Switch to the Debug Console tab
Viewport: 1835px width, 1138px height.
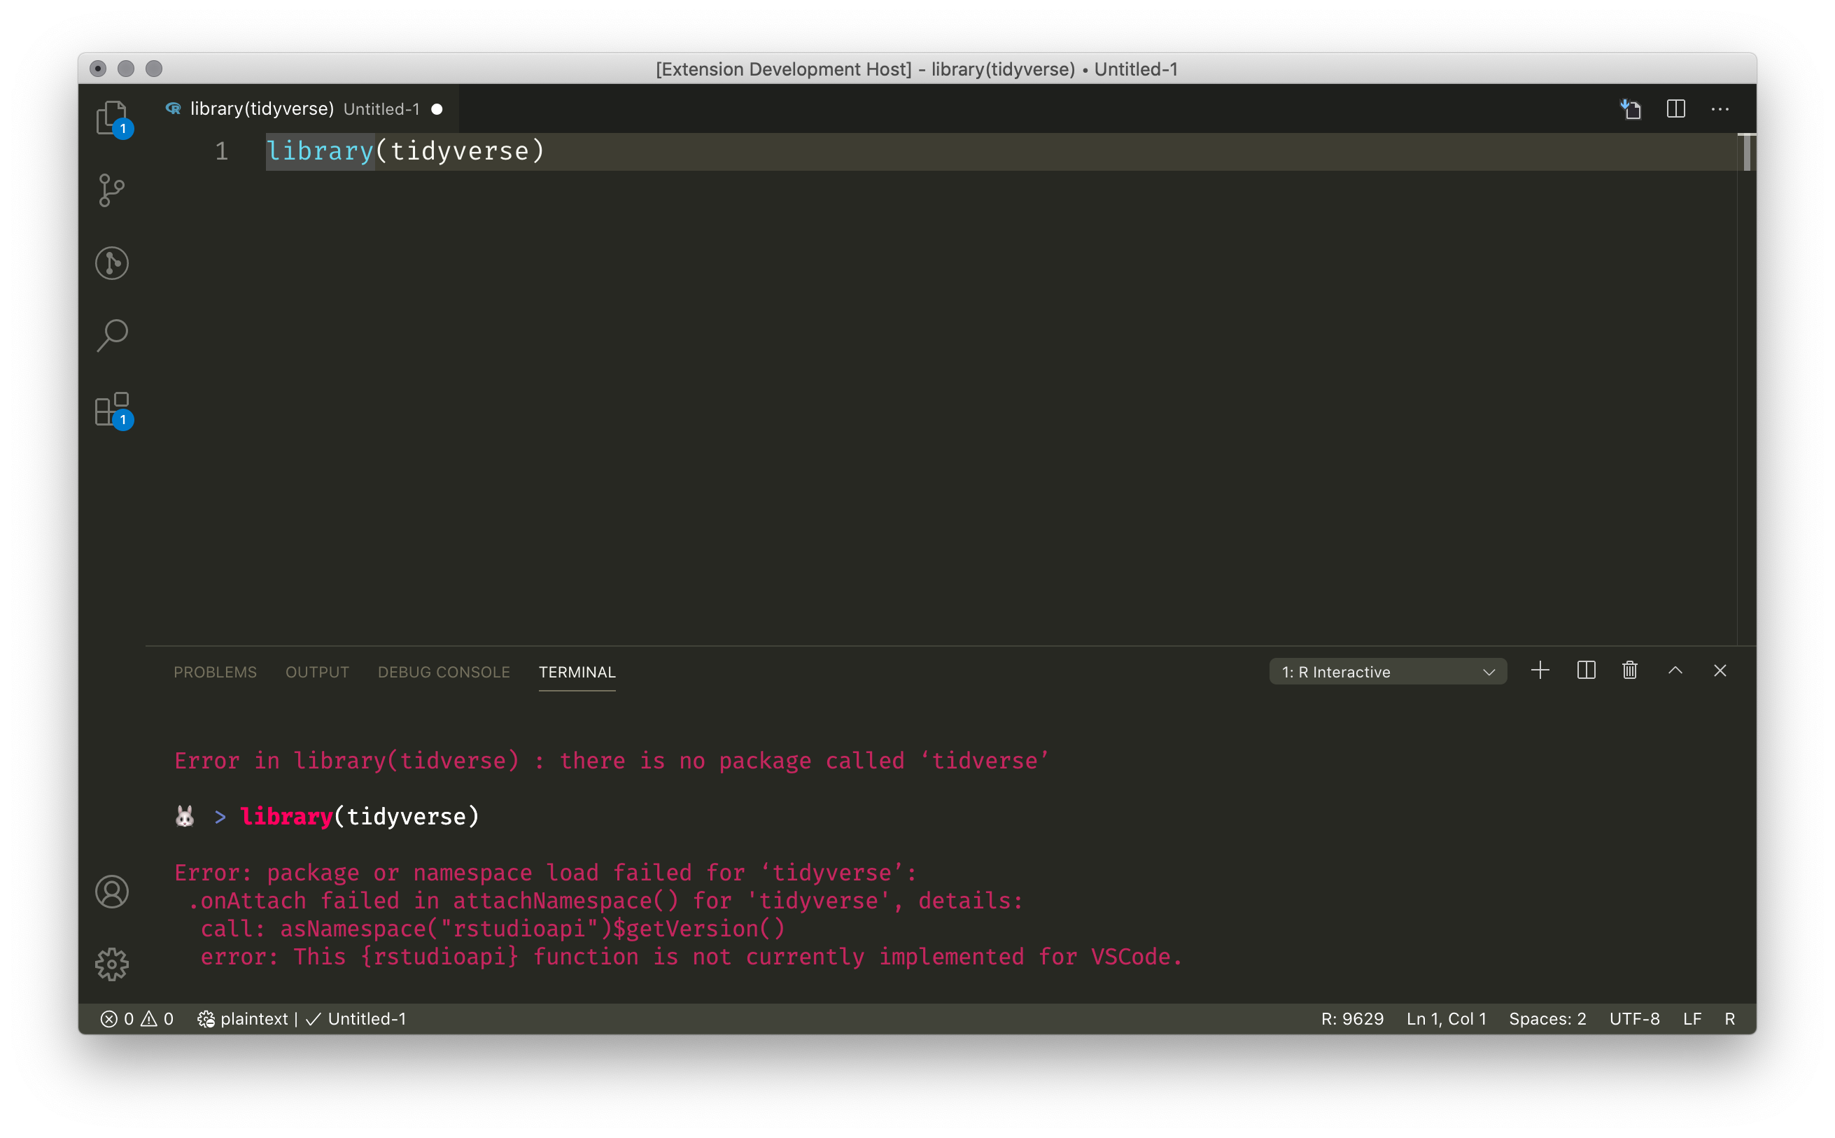tap(443, 672)
